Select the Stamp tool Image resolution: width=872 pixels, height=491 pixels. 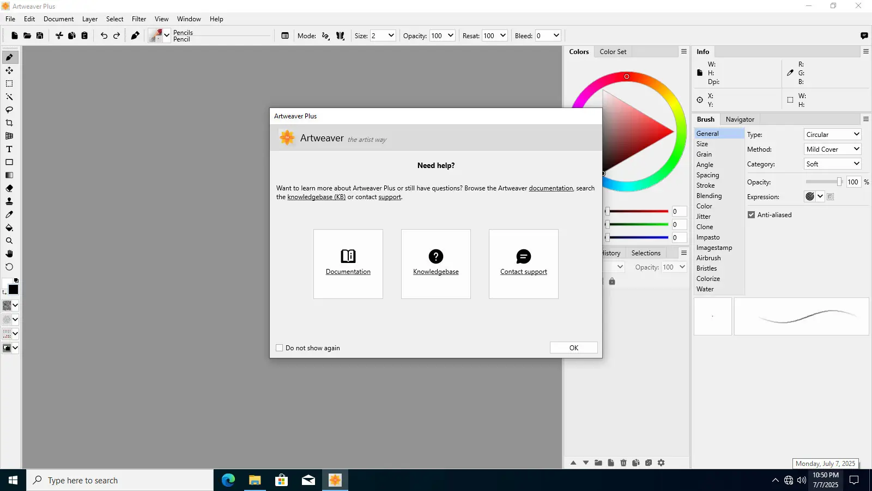coord(9,201)
